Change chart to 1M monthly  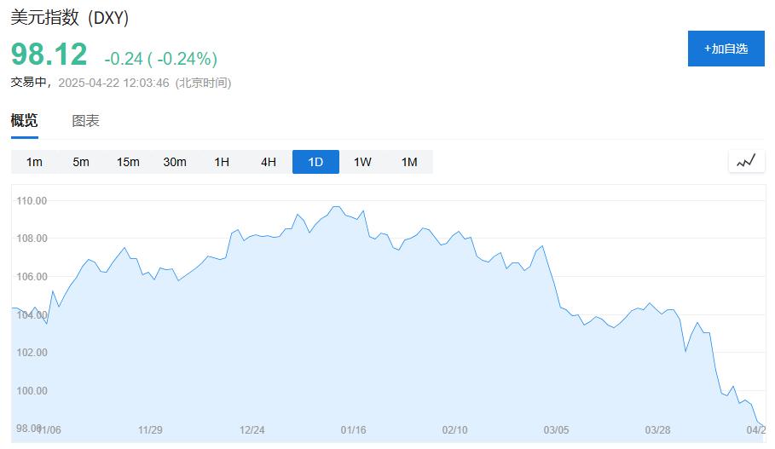pos(409,162)
